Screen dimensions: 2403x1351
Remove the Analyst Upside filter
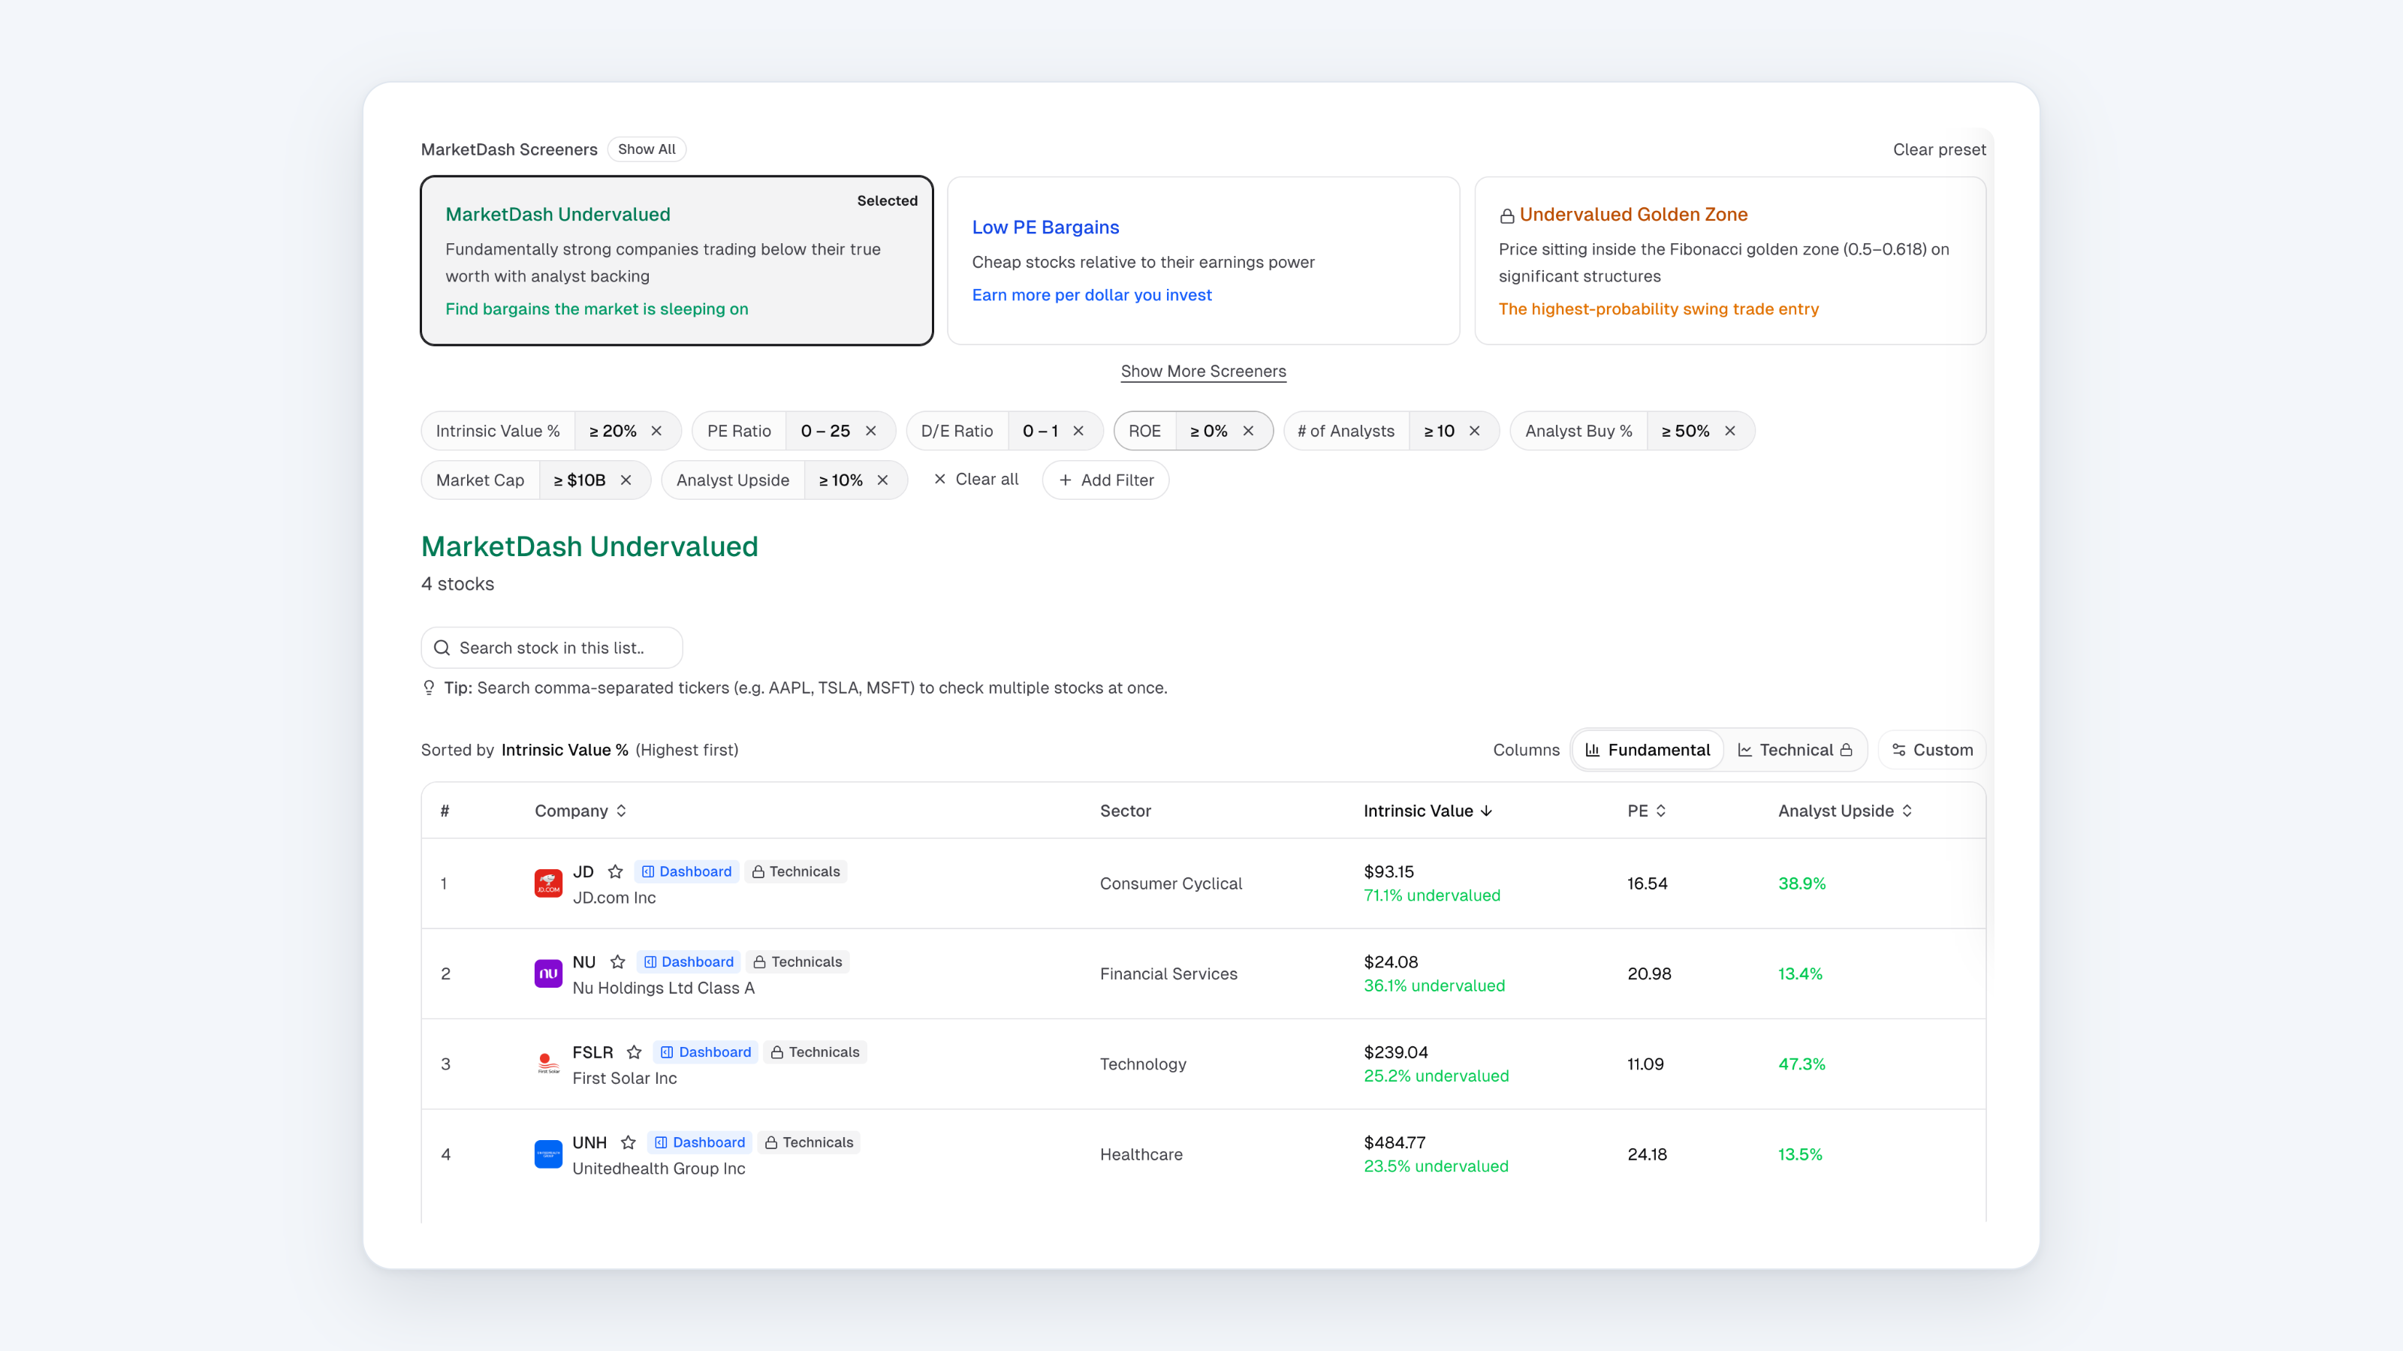pyautogui.click(x=882, y=480)
